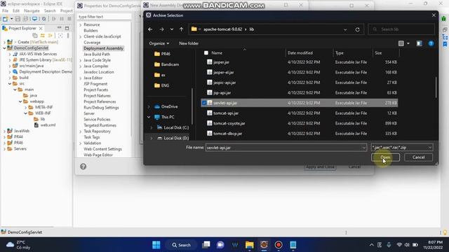Expand Local Disk (C:) node

pyautogui.click(x=152, y=127)
